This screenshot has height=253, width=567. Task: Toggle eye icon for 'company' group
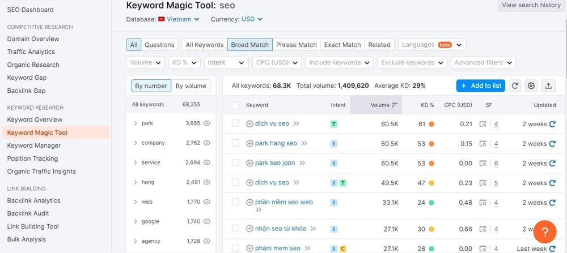207,143
